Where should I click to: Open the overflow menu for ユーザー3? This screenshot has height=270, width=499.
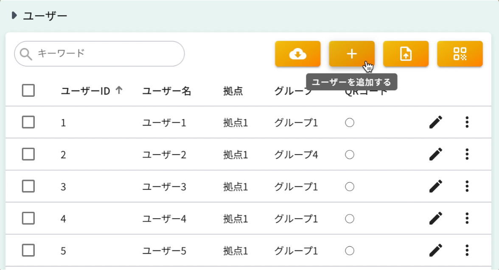pyautogui.click(x=467, y=186)
